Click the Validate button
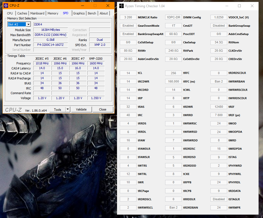This screenshot has width=263, height=218. (x=81, y=109)
